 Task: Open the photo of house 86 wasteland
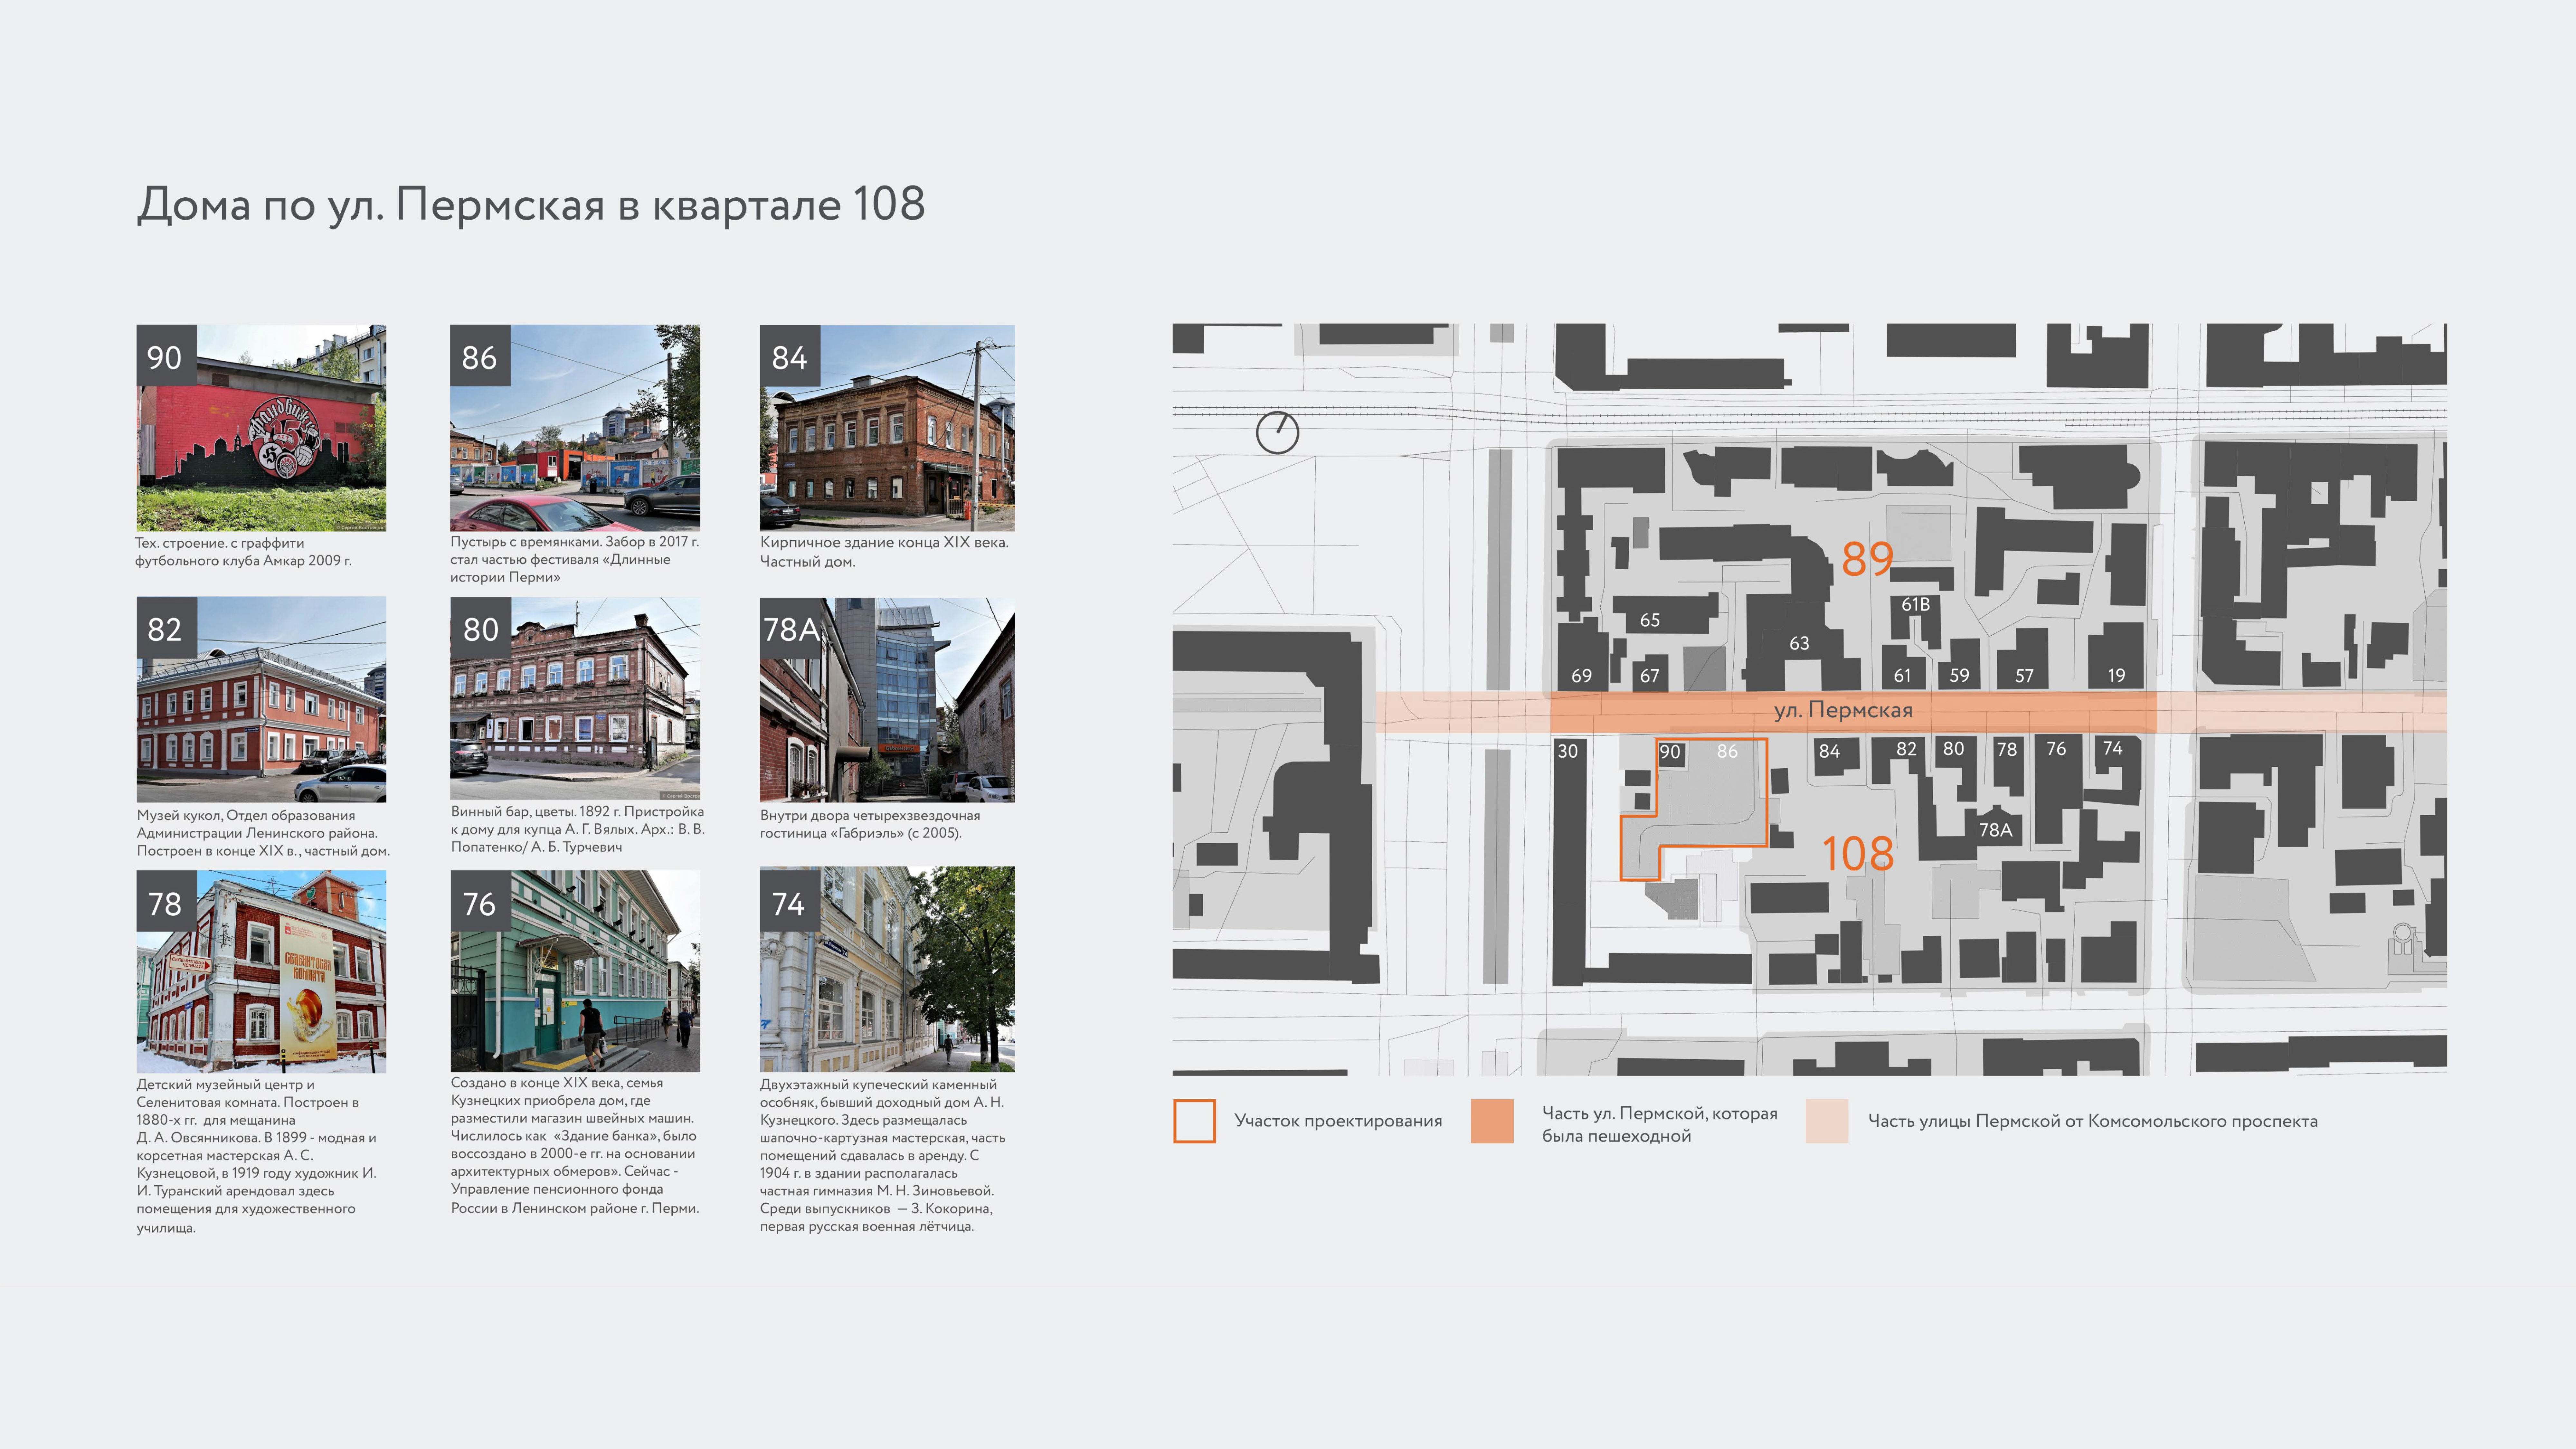575,428
